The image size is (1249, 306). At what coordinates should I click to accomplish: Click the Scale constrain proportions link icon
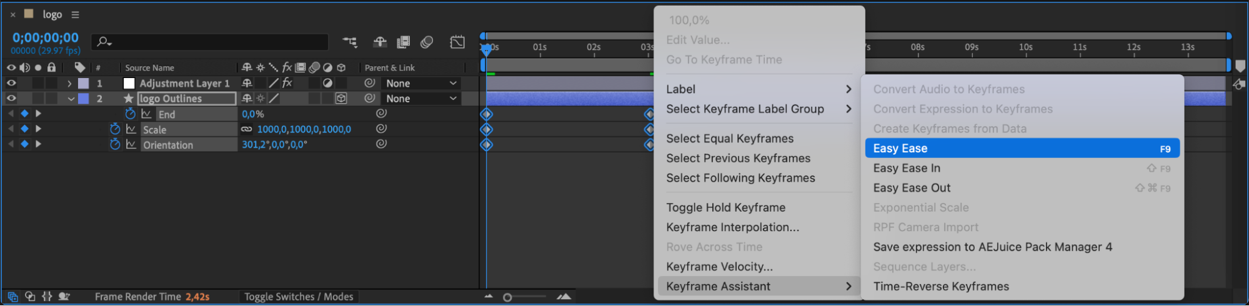pos(247,129)
